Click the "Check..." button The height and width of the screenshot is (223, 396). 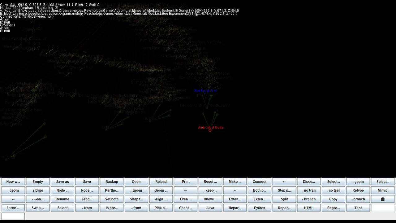coord(186,208)
